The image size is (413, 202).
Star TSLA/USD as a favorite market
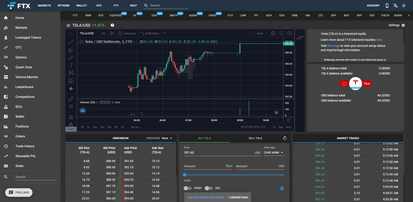click(68, 25)
